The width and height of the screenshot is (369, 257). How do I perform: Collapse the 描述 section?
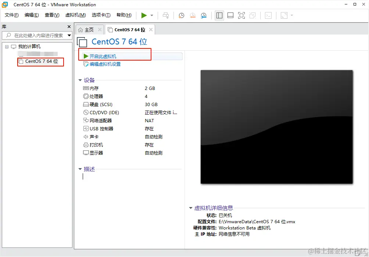[80, 169]
